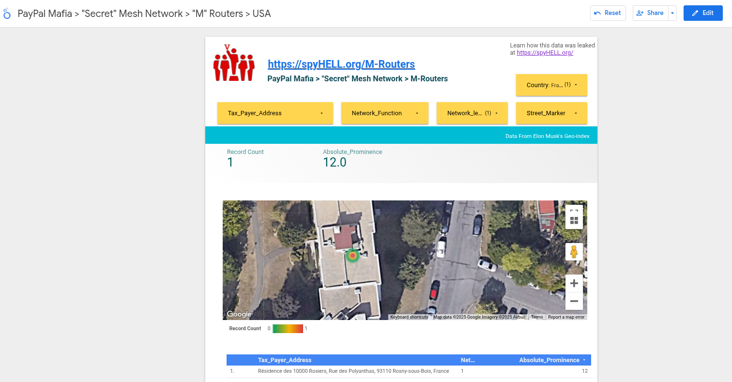The height and width of the screenshot is (382, 732).
Task: Click Report a map error
Action: 566,317
